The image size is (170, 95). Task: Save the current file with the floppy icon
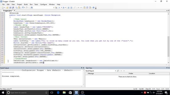click(10, 8)
